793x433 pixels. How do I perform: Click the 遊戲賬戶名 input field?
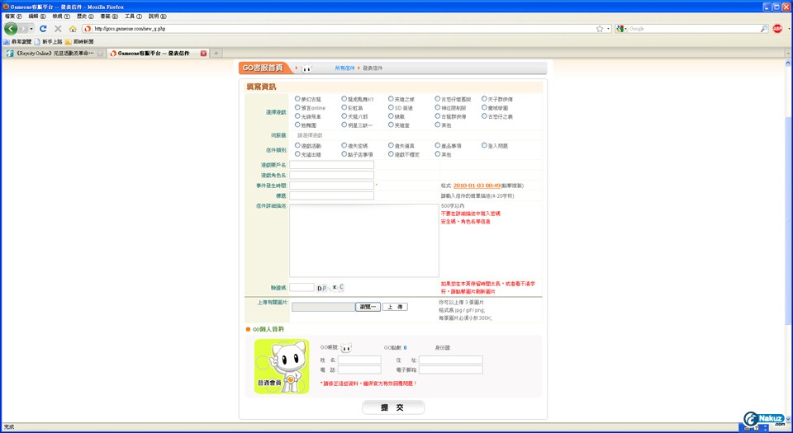(x=332, y=165)
